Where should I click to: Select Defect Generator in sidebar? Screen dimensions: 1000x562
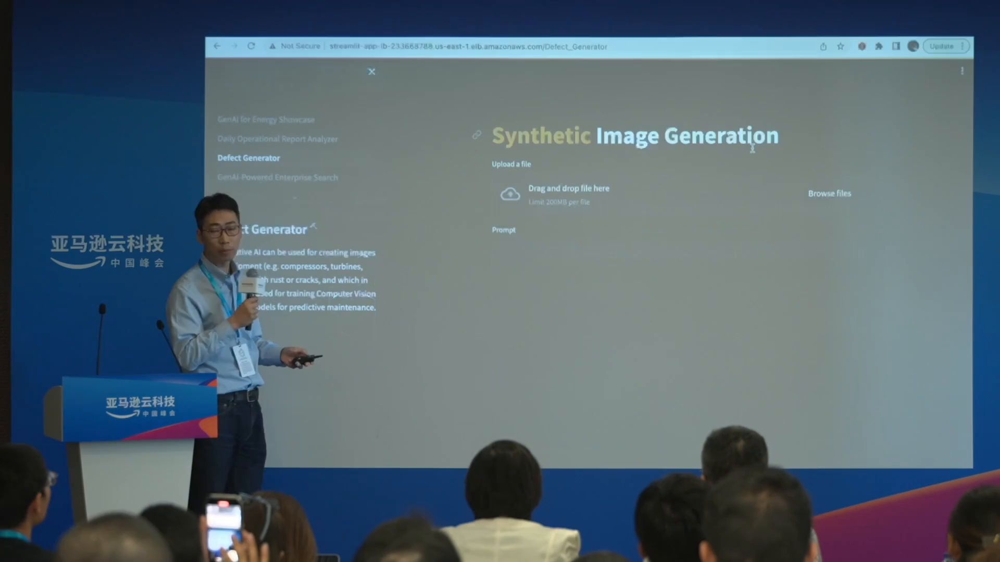tap(248, 158)
